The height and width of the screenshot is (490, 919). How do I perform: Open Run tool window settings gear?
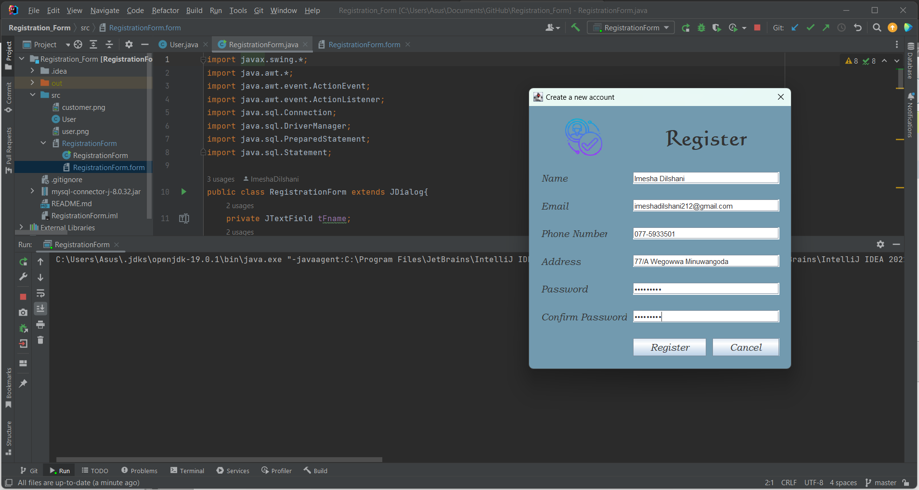click(880, 244)
